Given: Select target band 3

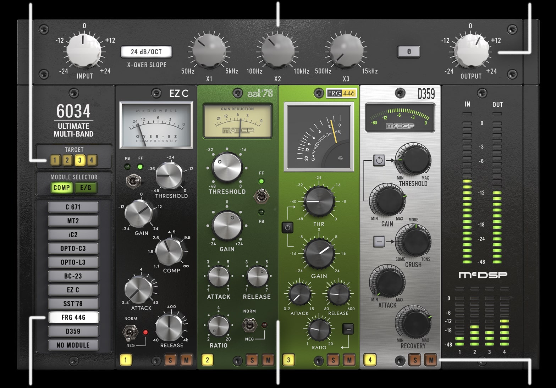Looking at the screenshot, I should (79, 160).
